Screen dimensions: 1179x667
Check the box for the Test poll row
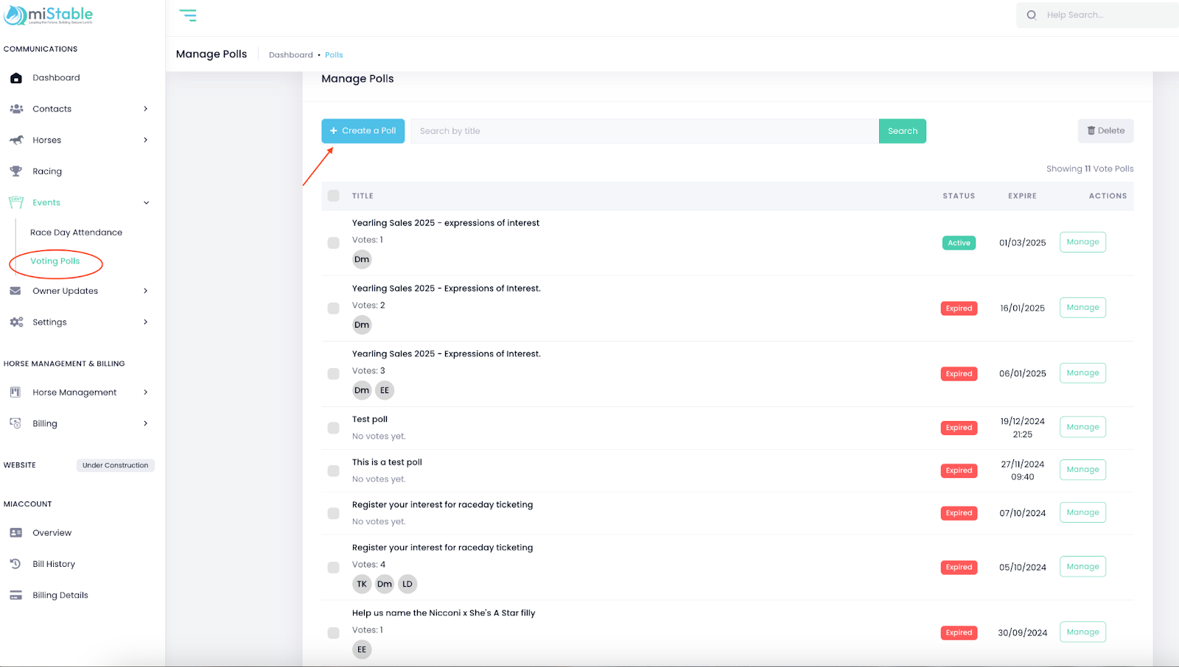pos(334,428)
